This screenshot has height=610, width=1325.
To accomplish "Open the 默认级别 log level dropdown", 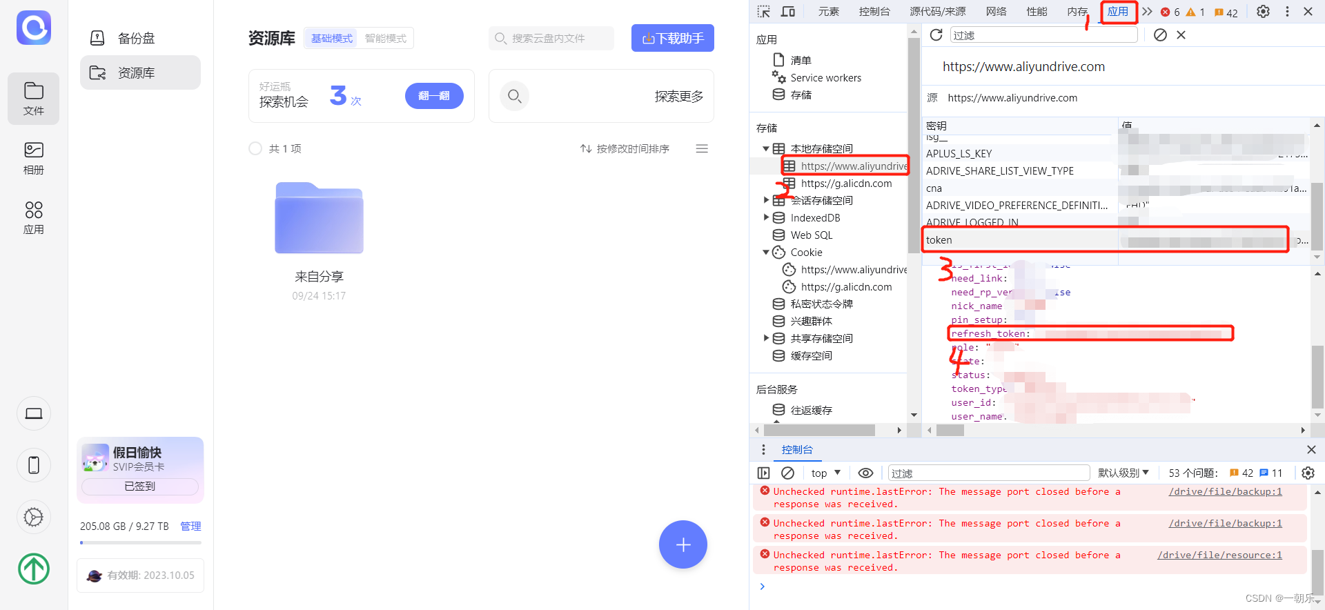I will tap(1123, 473).
